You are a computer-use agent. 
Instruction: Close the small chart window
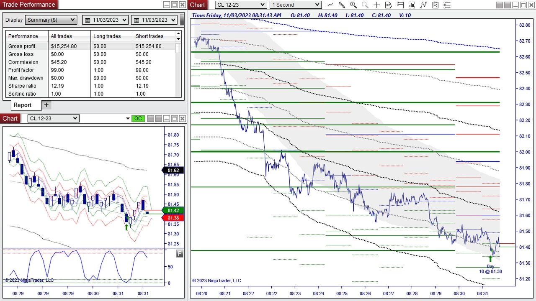(182, 118)
